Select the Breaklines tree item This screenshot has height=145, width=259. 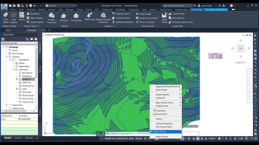(27, 76)
